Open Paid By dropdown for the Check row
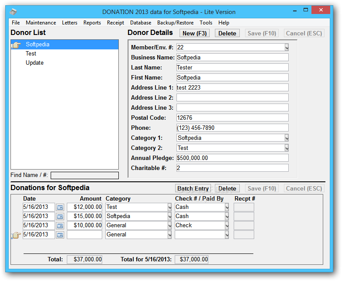The width and height of the screenshot is (342, 281). point(227,225)
